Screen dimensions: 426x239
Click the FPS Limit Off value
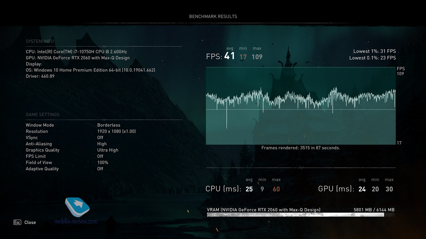coord(100,156)
